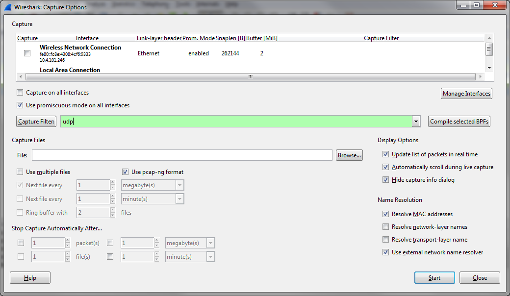
Task: Toggle "Automatically scroll during live capture"
Action: point(385,167)
